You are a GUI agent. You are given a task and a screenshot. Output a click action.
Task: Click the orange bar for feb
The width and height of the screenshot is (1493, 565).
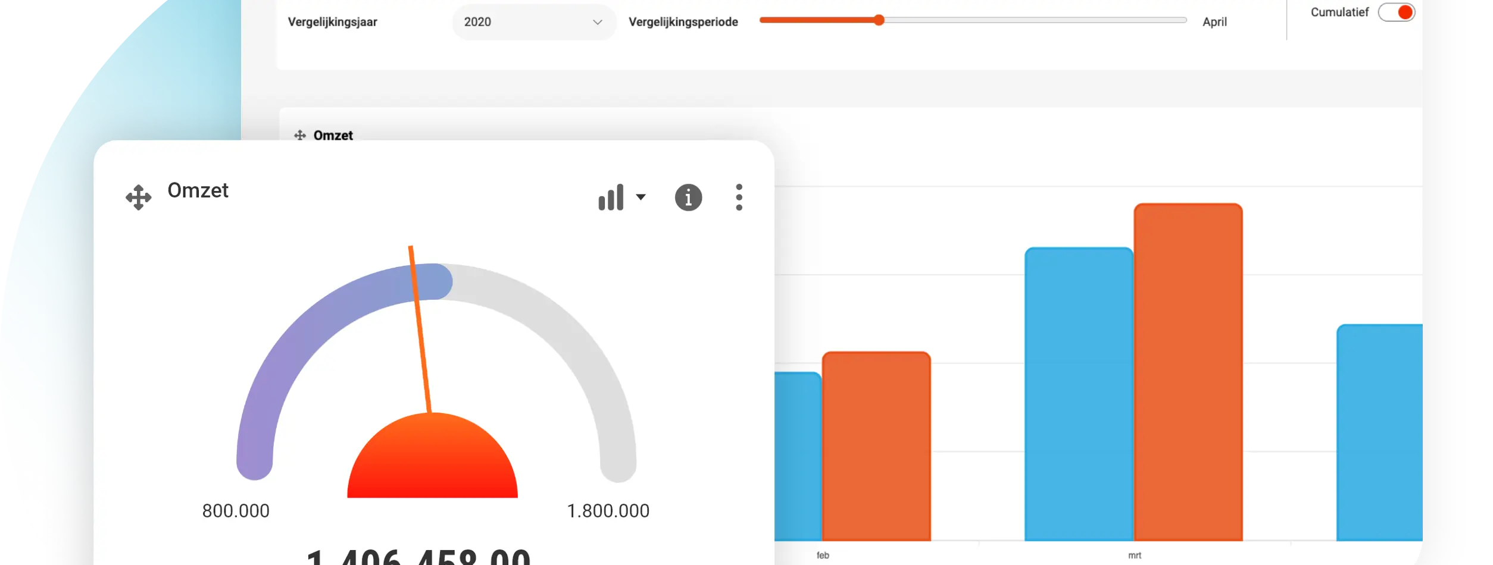[876, 446]
